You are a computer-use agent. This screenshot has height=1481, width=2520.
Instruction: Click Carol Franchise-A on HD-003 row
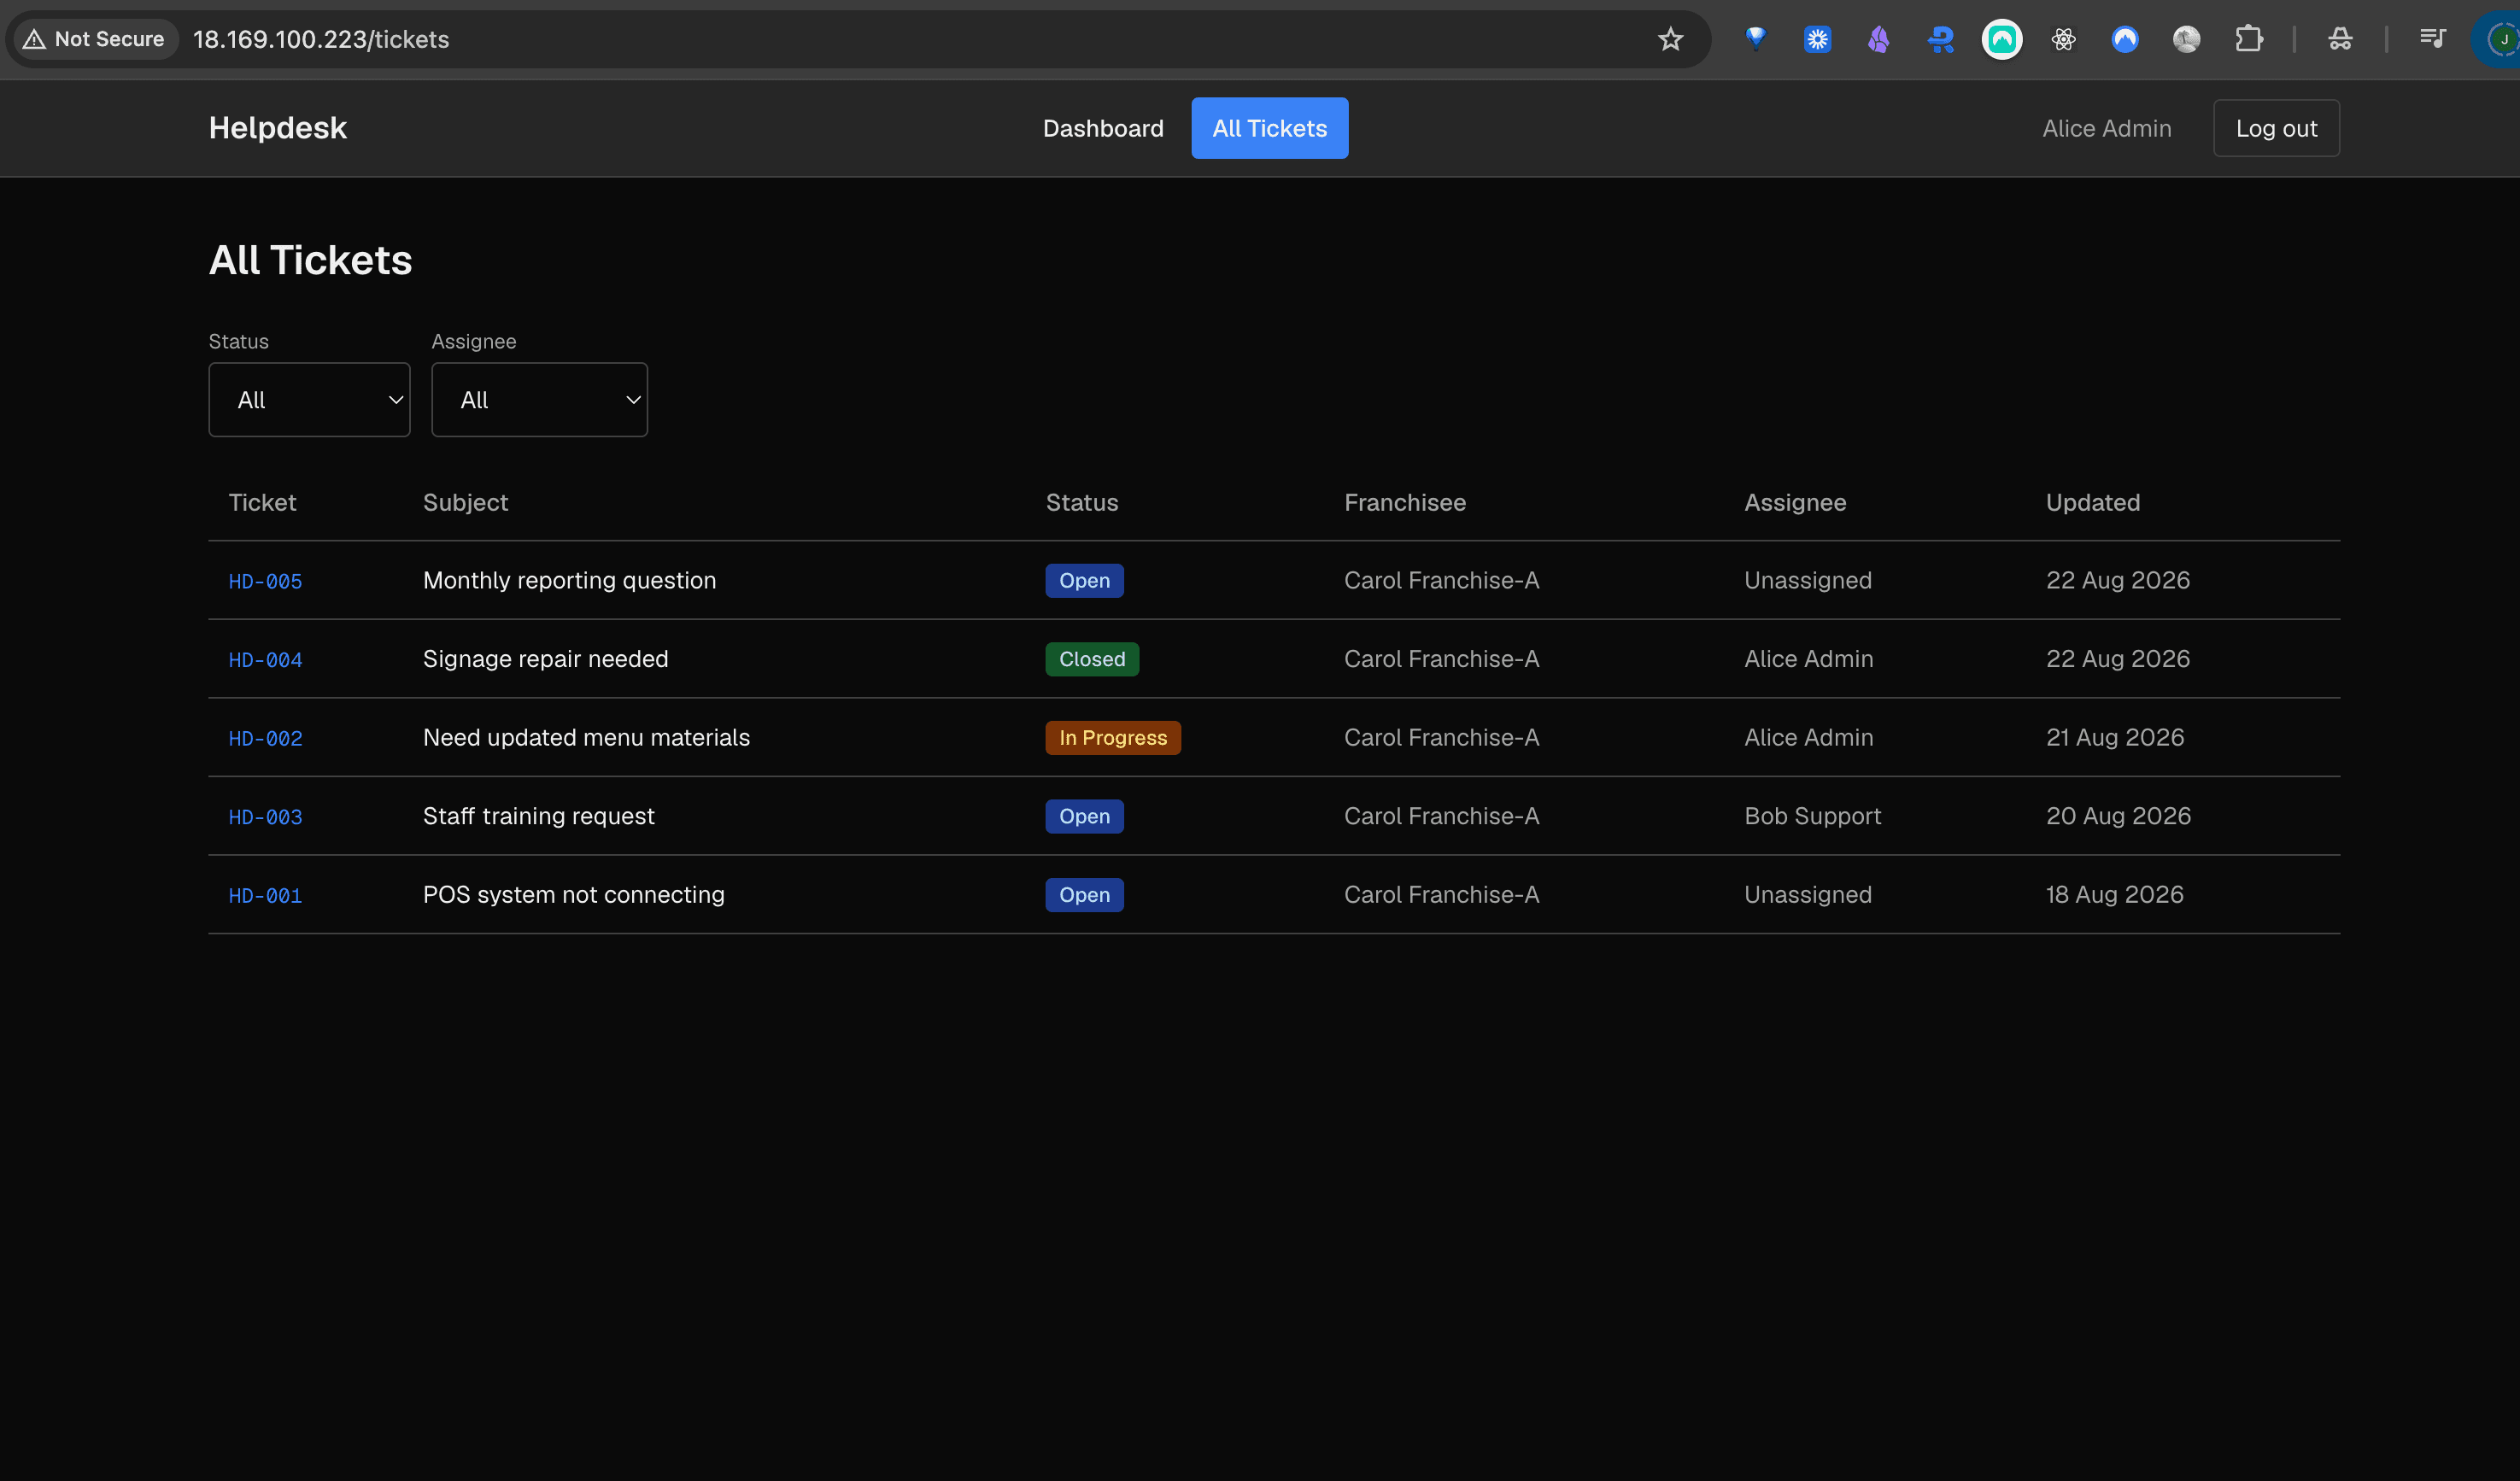click(1441, 816)
